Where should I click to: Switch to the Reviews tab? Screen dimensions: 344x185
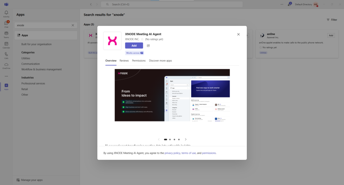[124, 61]
